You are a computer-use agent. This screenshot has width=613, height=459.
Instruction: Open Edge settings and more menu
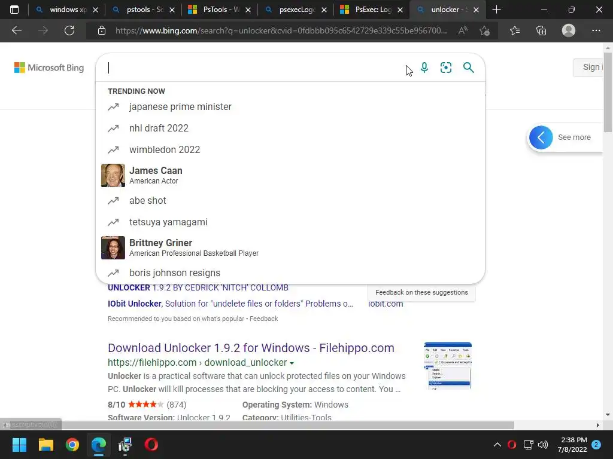(596, 30)
